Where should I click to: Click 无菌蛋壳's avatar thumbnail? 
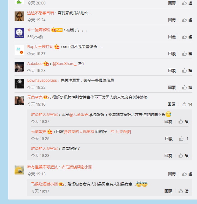coord(19,101)
